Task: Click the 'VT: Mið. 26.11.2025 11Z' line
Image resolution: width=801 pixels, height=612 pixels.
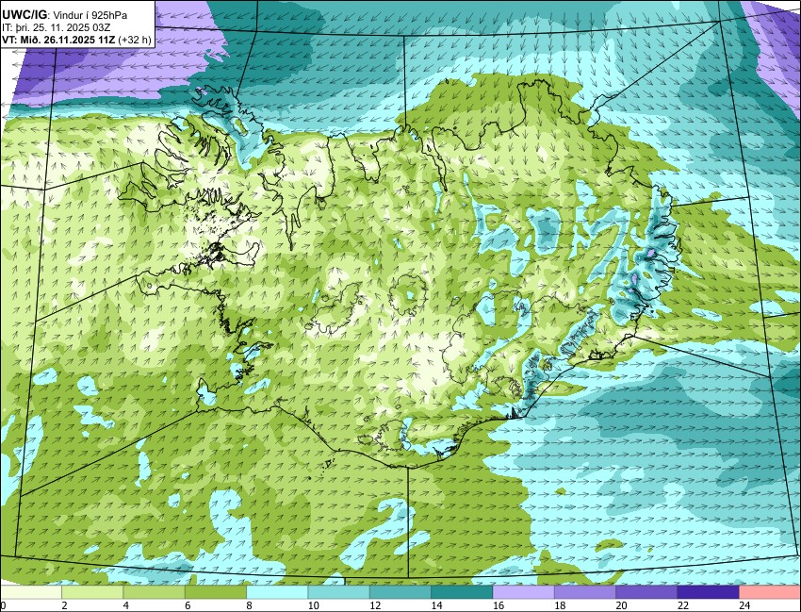Action: click(58, 40)
